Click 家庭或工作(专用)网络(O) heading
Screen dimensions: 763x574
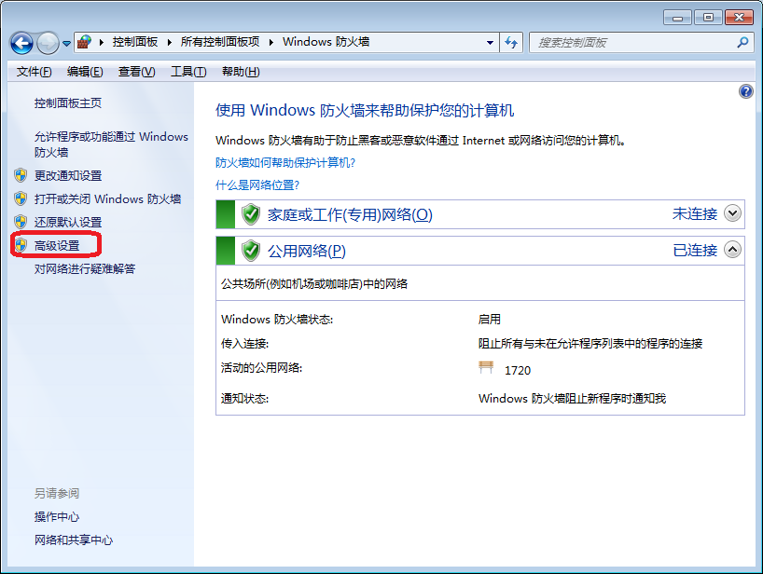(350, 214)
